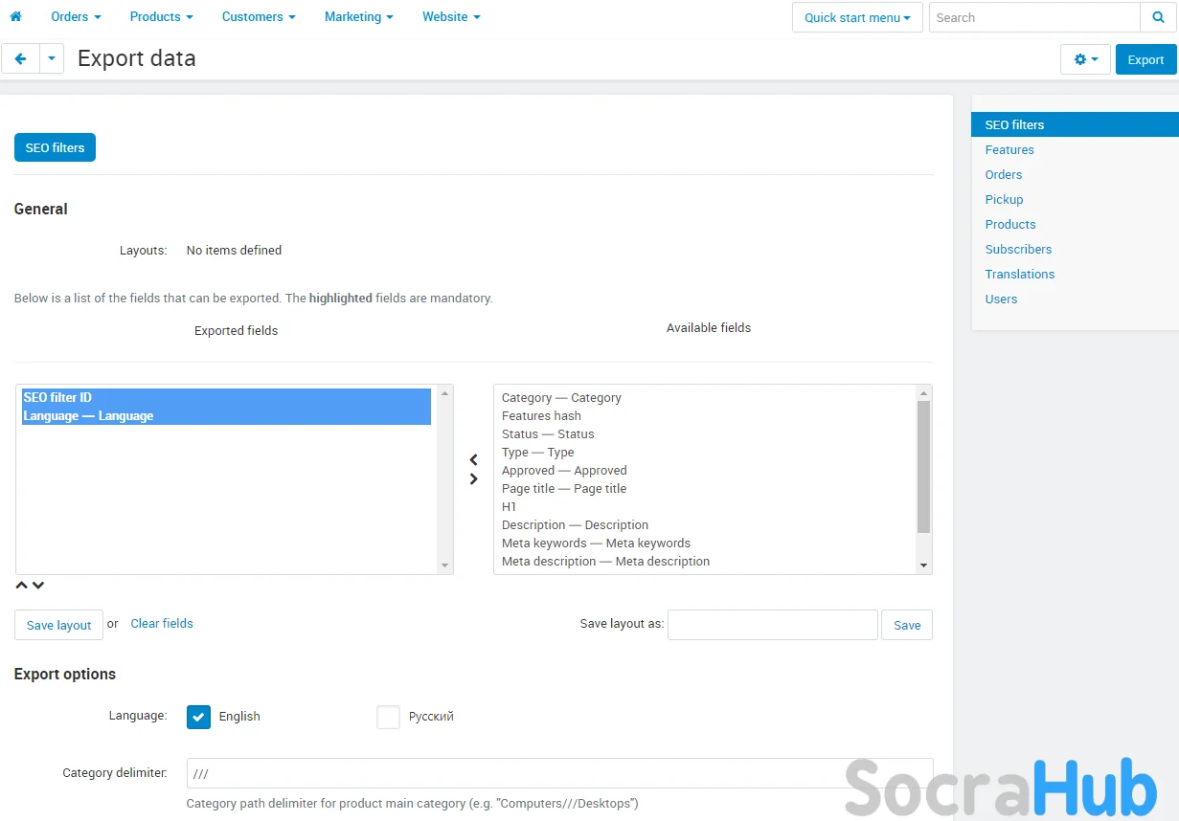This screenshot has height=821, width=1179.
Task: Open the gear settings menu
Action: point(1084,59)
